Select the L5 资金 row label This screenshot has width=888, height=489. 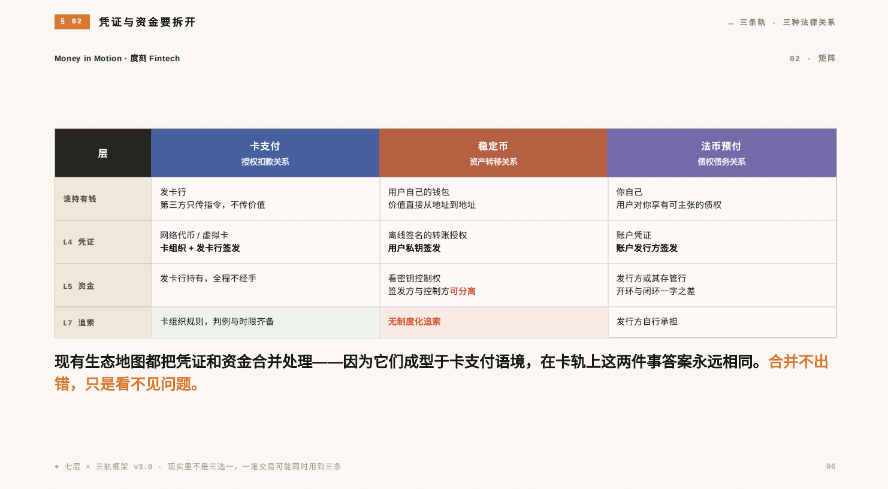pos(78,286)
